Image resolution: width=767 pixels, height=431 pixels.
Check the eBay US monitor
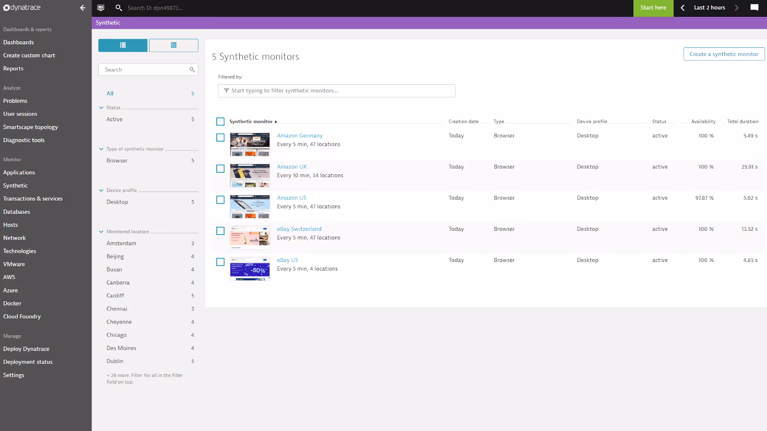[x=221, y=262]
